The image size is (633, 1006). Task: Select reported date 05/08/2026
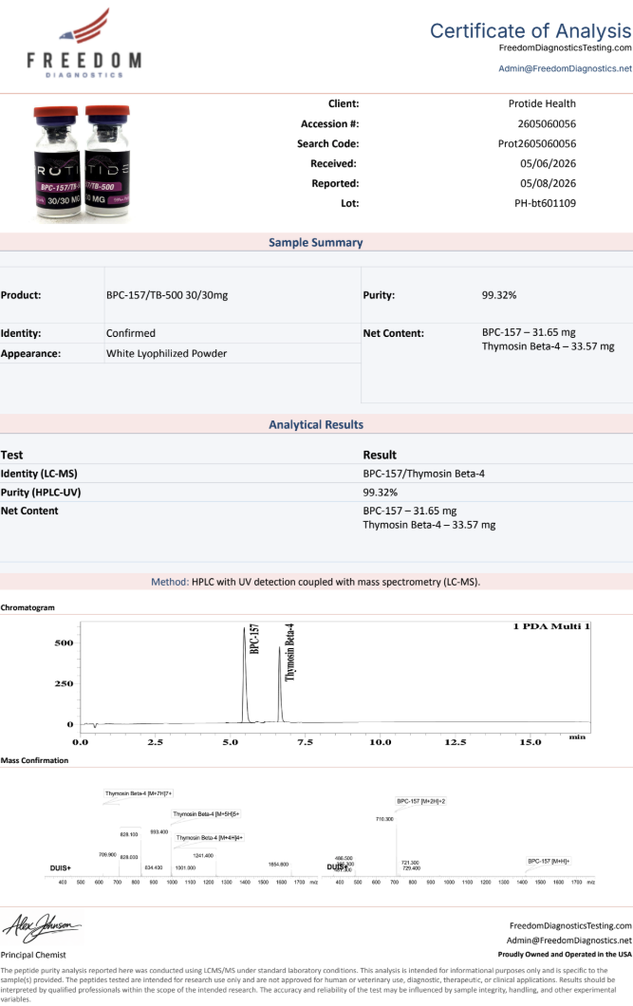pos(548,183)
